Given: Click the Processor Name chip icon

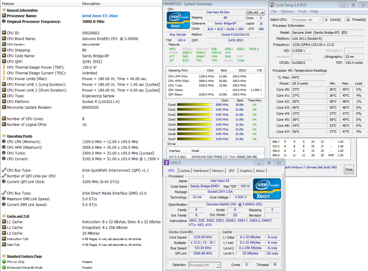Looking at the screenshot, I should 4,16.
